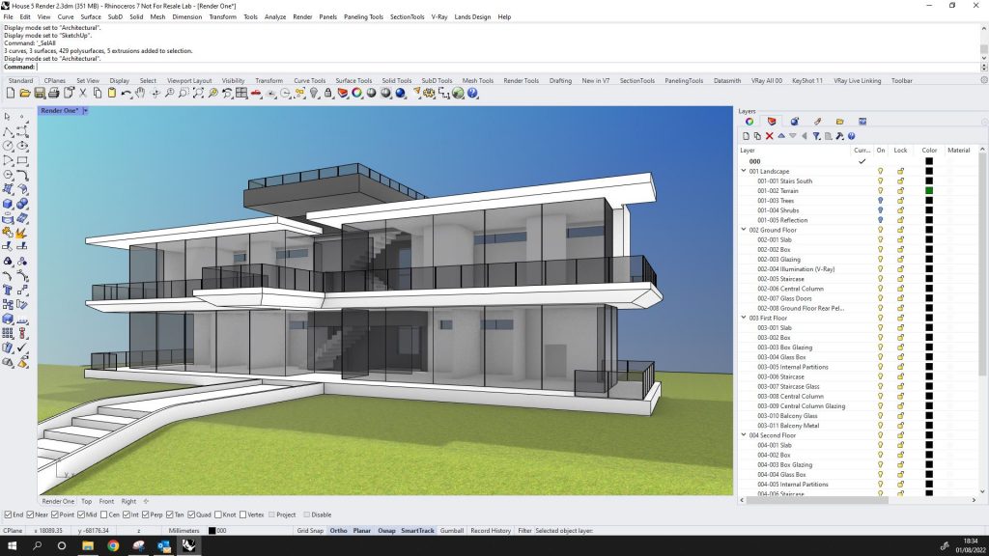Click the four-viewport layout icon
This screenshot has width=989, height=556.
[x=241, y=94]
